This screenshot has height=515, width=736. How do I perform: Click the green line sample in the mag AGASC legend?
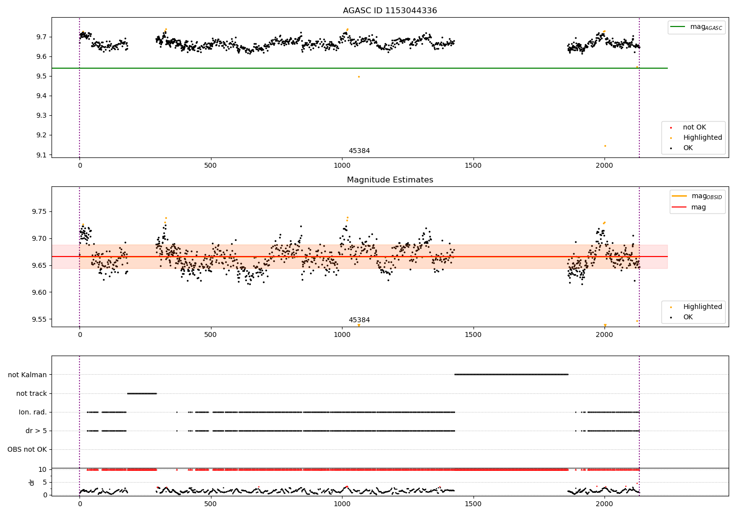click(678, 27)
